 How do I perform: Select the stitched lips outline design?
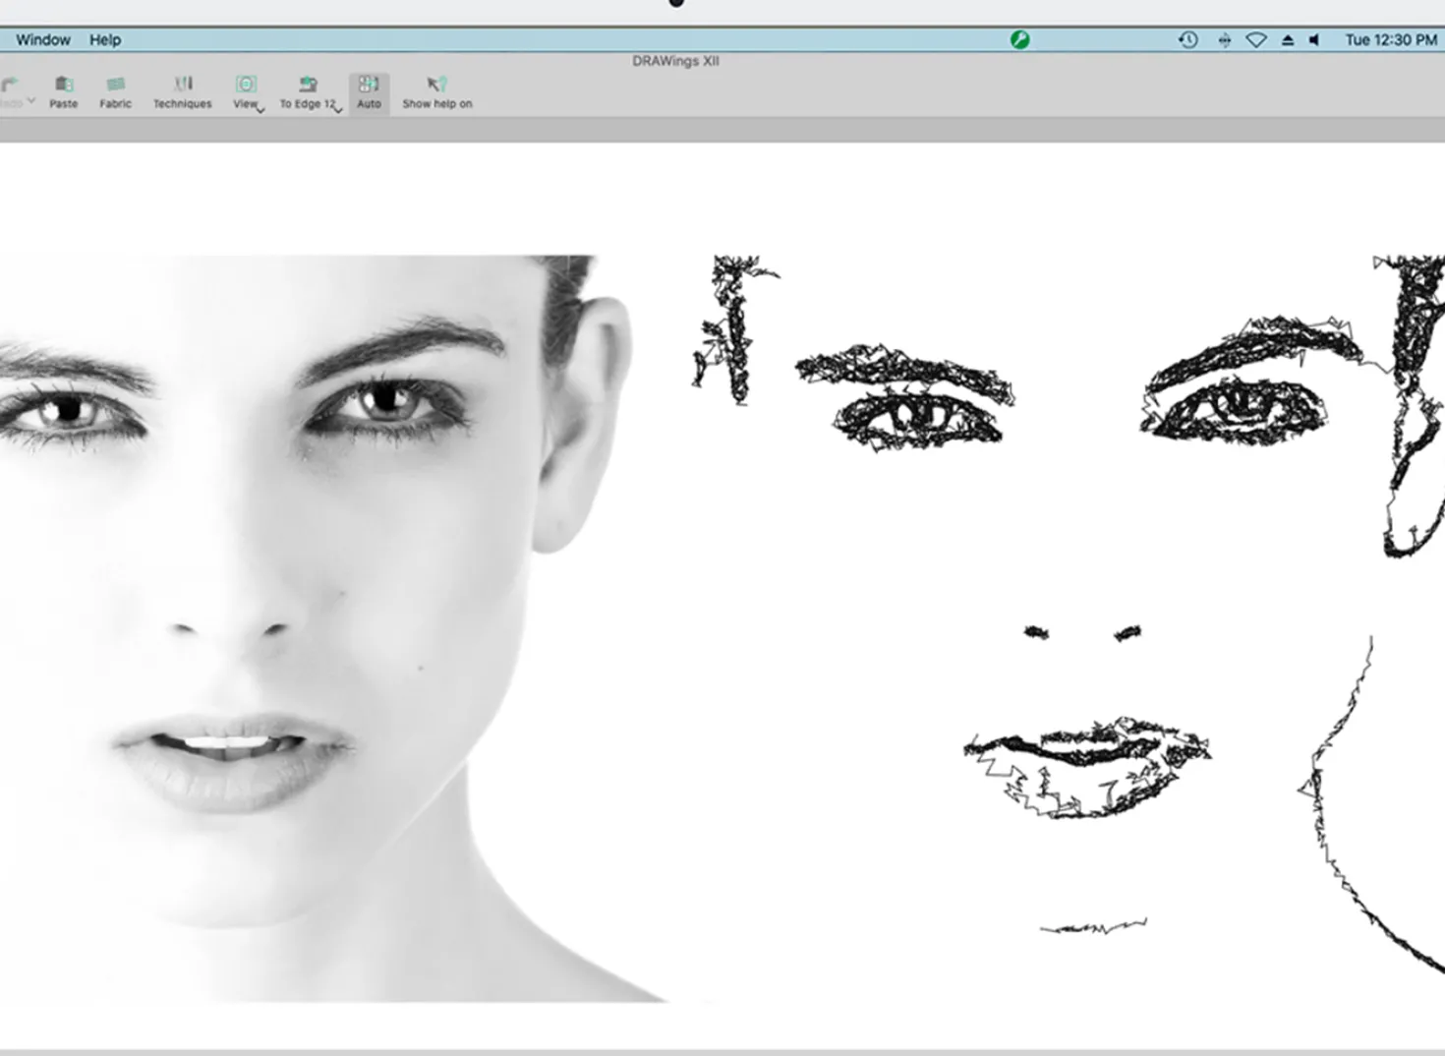pyautogui.click(x=1087, y=767)
